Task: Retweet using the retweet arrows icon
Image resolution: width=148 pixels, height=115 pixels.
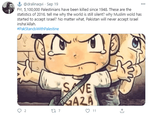Action: click(x=53, y=111)
